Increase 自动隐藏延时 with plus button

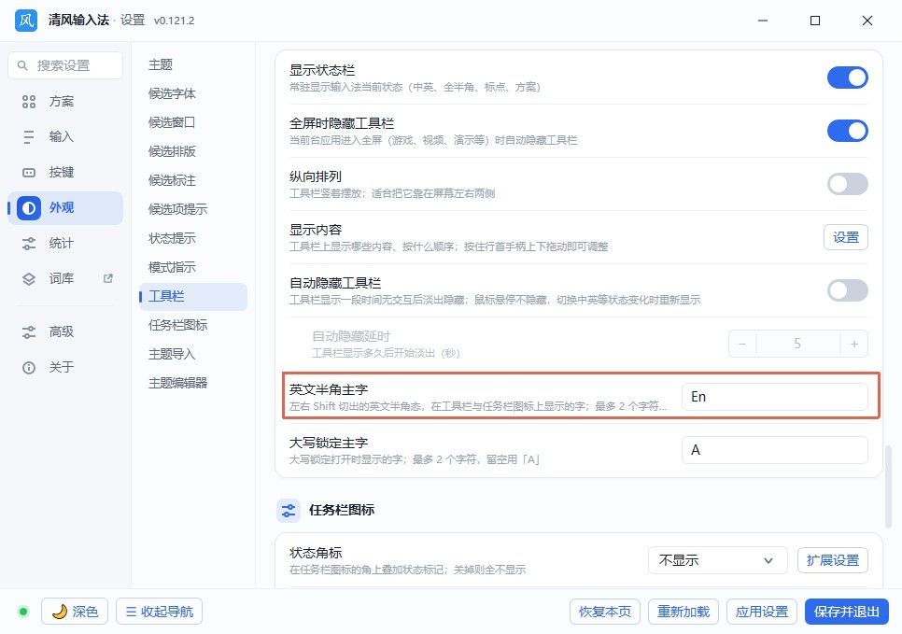click(x=854, y=344)
